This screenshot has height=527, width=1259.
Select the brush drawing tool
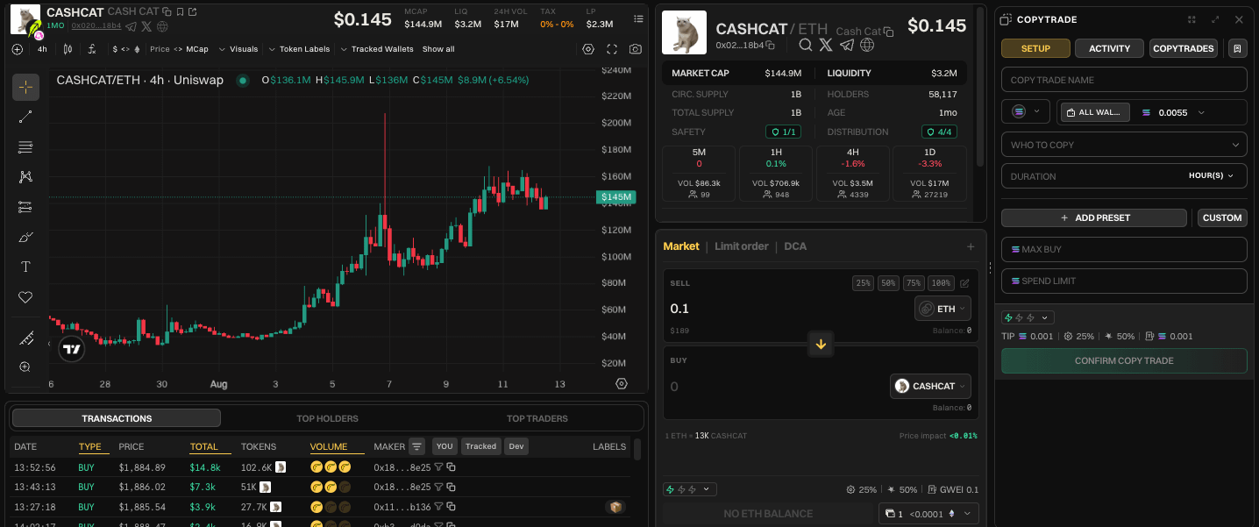coord(25,237)
